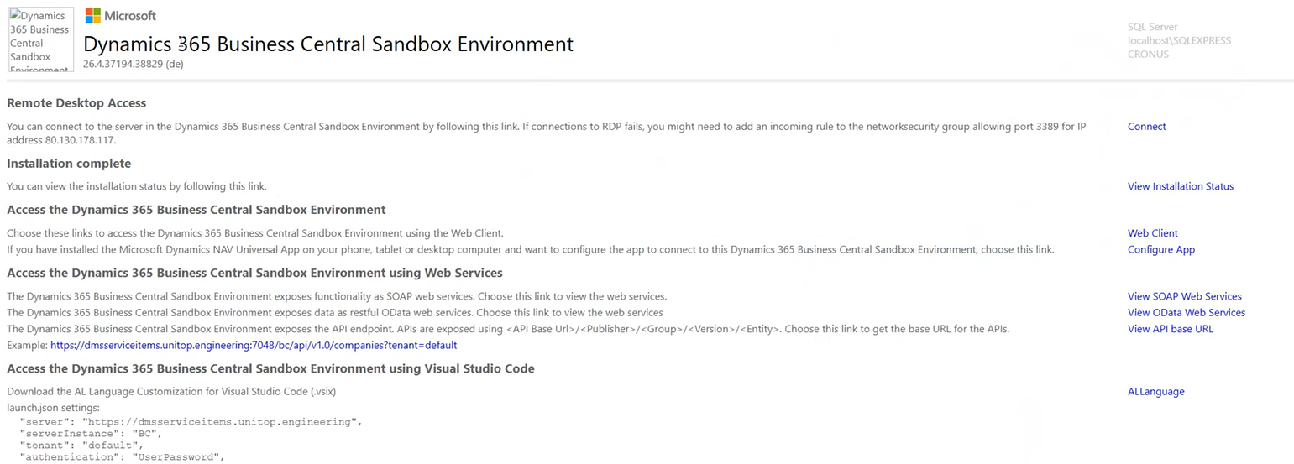Click the sentence about the NAV Universal App
The height and width of the screenshot is (464, 1294).
530,249
